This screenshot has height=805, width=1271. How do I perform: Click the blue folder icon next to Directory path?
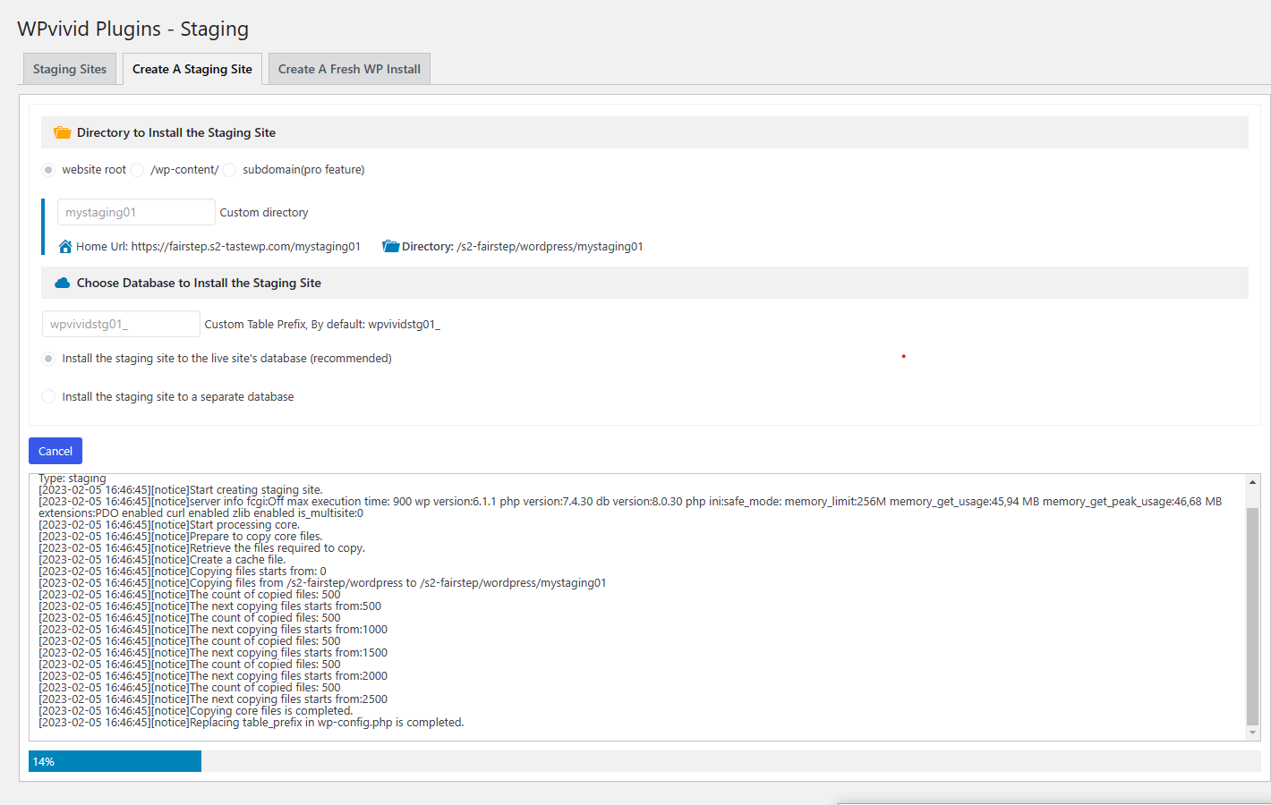click(390, 247)
